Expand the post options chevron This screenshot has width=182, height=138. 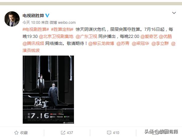pos(174,13)
